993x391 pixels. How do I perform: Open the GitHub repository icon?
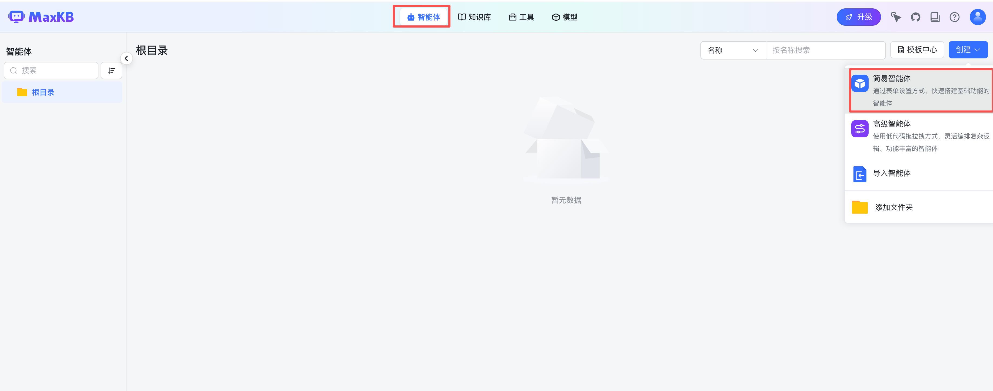915,17
